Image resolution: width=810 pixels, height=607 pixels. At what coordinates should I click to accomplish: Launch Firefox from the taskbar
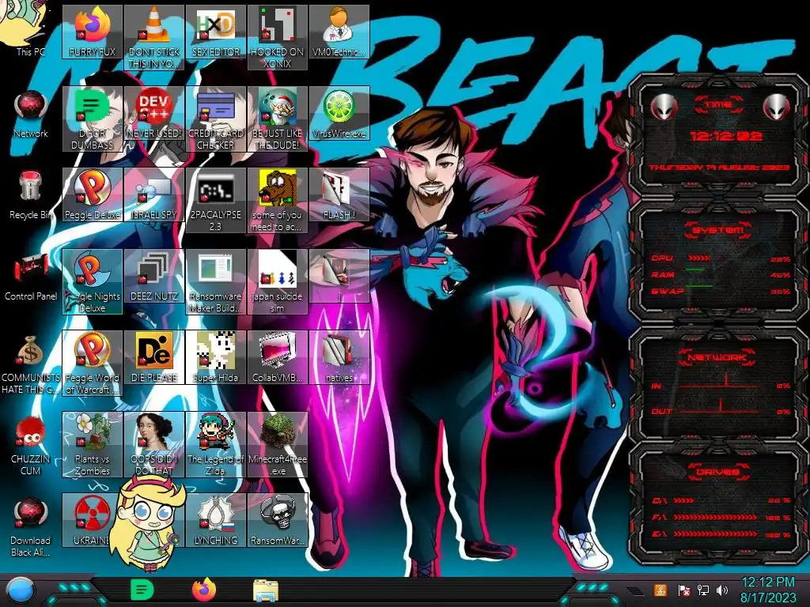point(204,590)
